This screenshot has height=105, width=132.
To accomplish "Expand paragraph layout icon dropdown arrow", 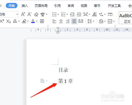I will (x=47, y=81).
